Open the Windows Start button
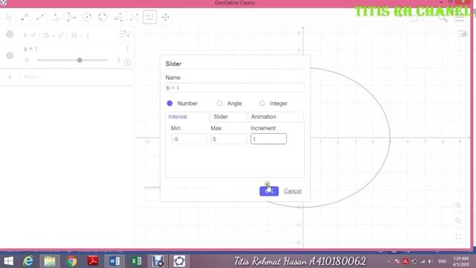 tap(8, 261)
